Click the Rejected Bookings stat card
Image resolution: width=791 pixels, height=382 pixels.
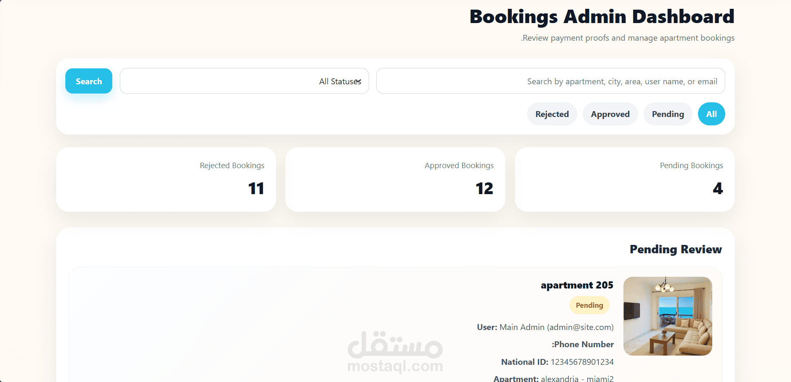(166, 179)
